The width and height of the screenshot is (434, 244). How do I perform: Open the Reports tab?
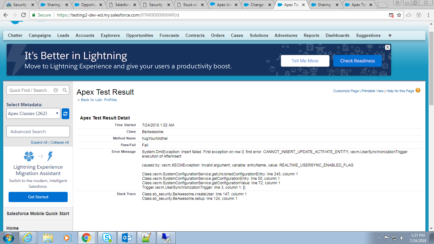(x=311, y=35)
